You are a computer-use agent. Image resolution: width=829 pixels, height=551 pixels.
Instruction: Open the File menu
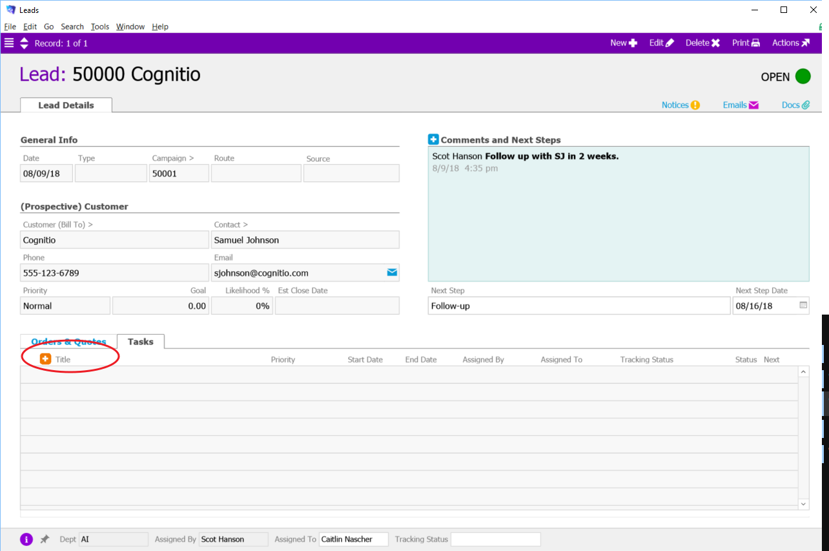[x=10, y=26]
